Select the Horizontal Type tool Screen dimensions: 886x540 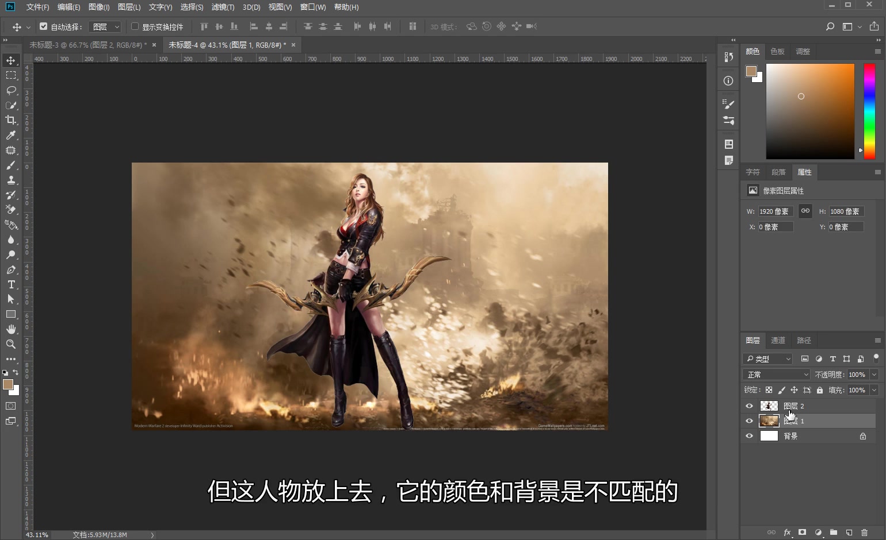pyautogui.click(x=11, y=284)
